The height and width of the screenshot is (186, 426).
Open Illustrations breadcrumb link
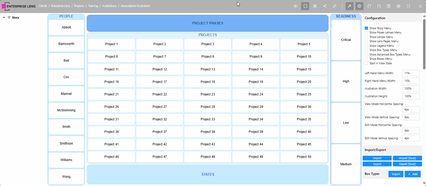coord(109,6)
